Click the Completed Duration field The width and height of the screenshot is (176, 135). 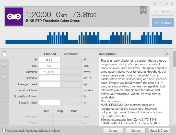[71, 72]
